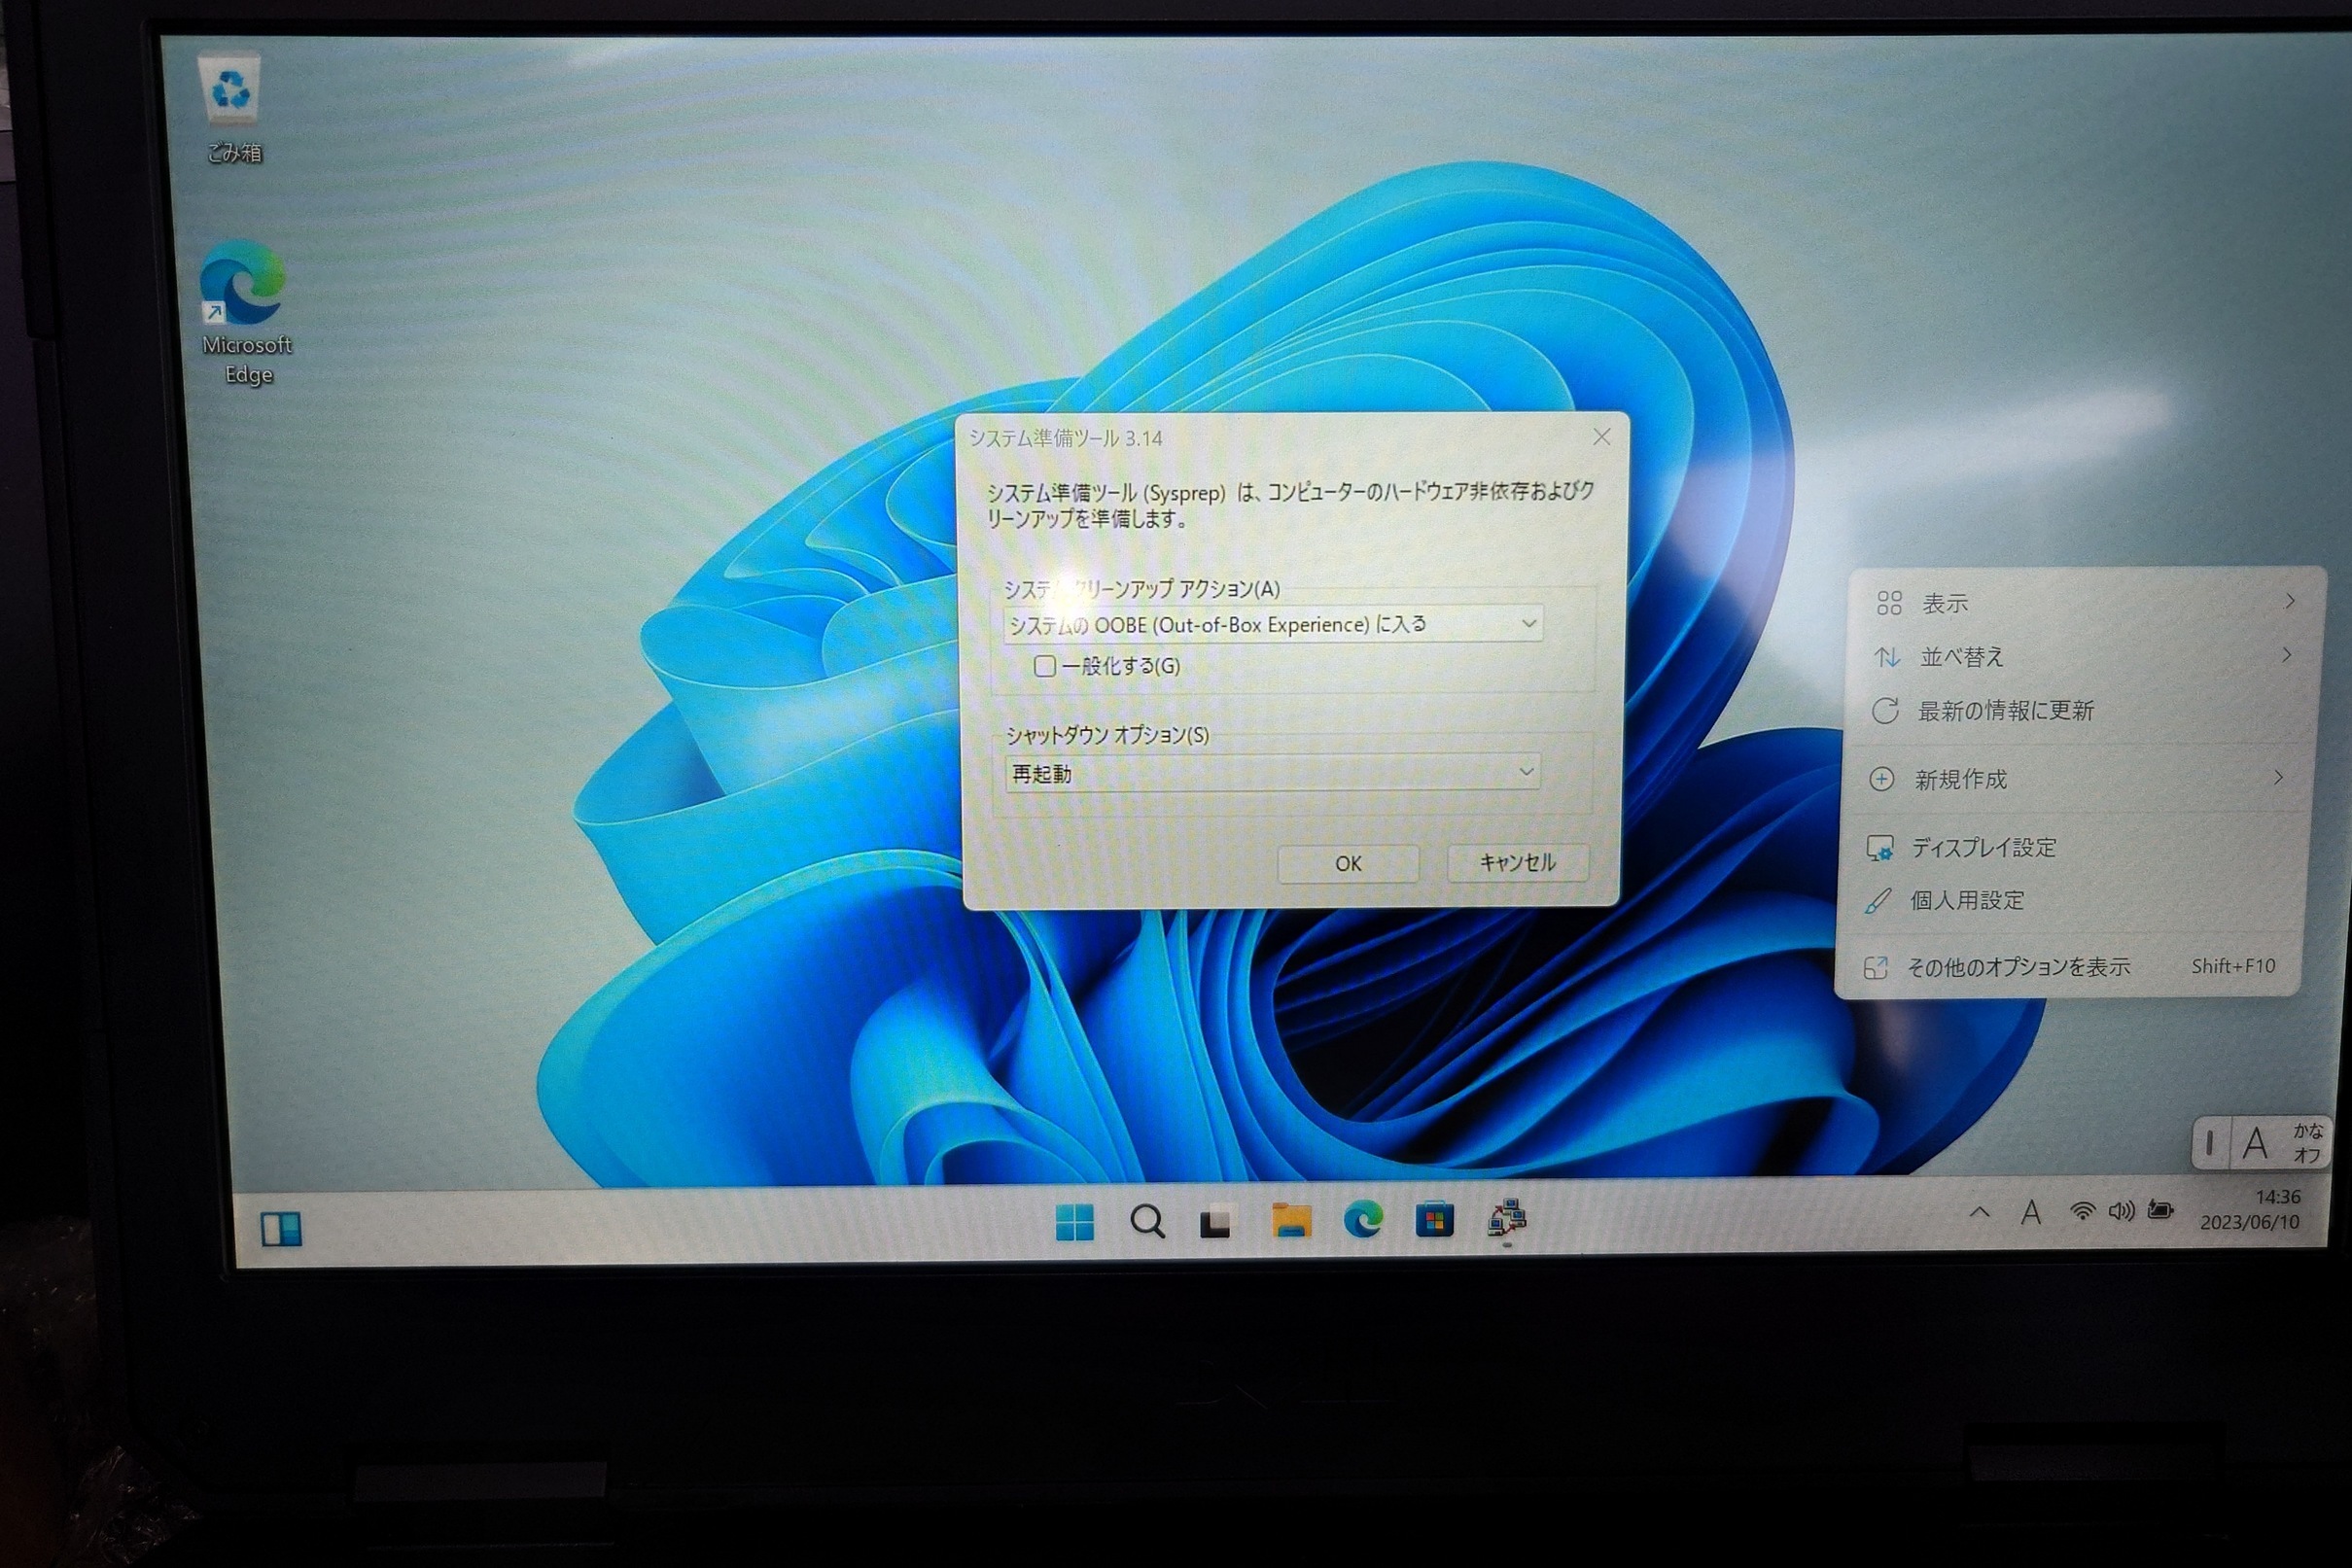Image resolution: width=2352 pixels, height=1568 pixels.
Task: Open the 新規作成 submenu
Action: pos(2078,779)
